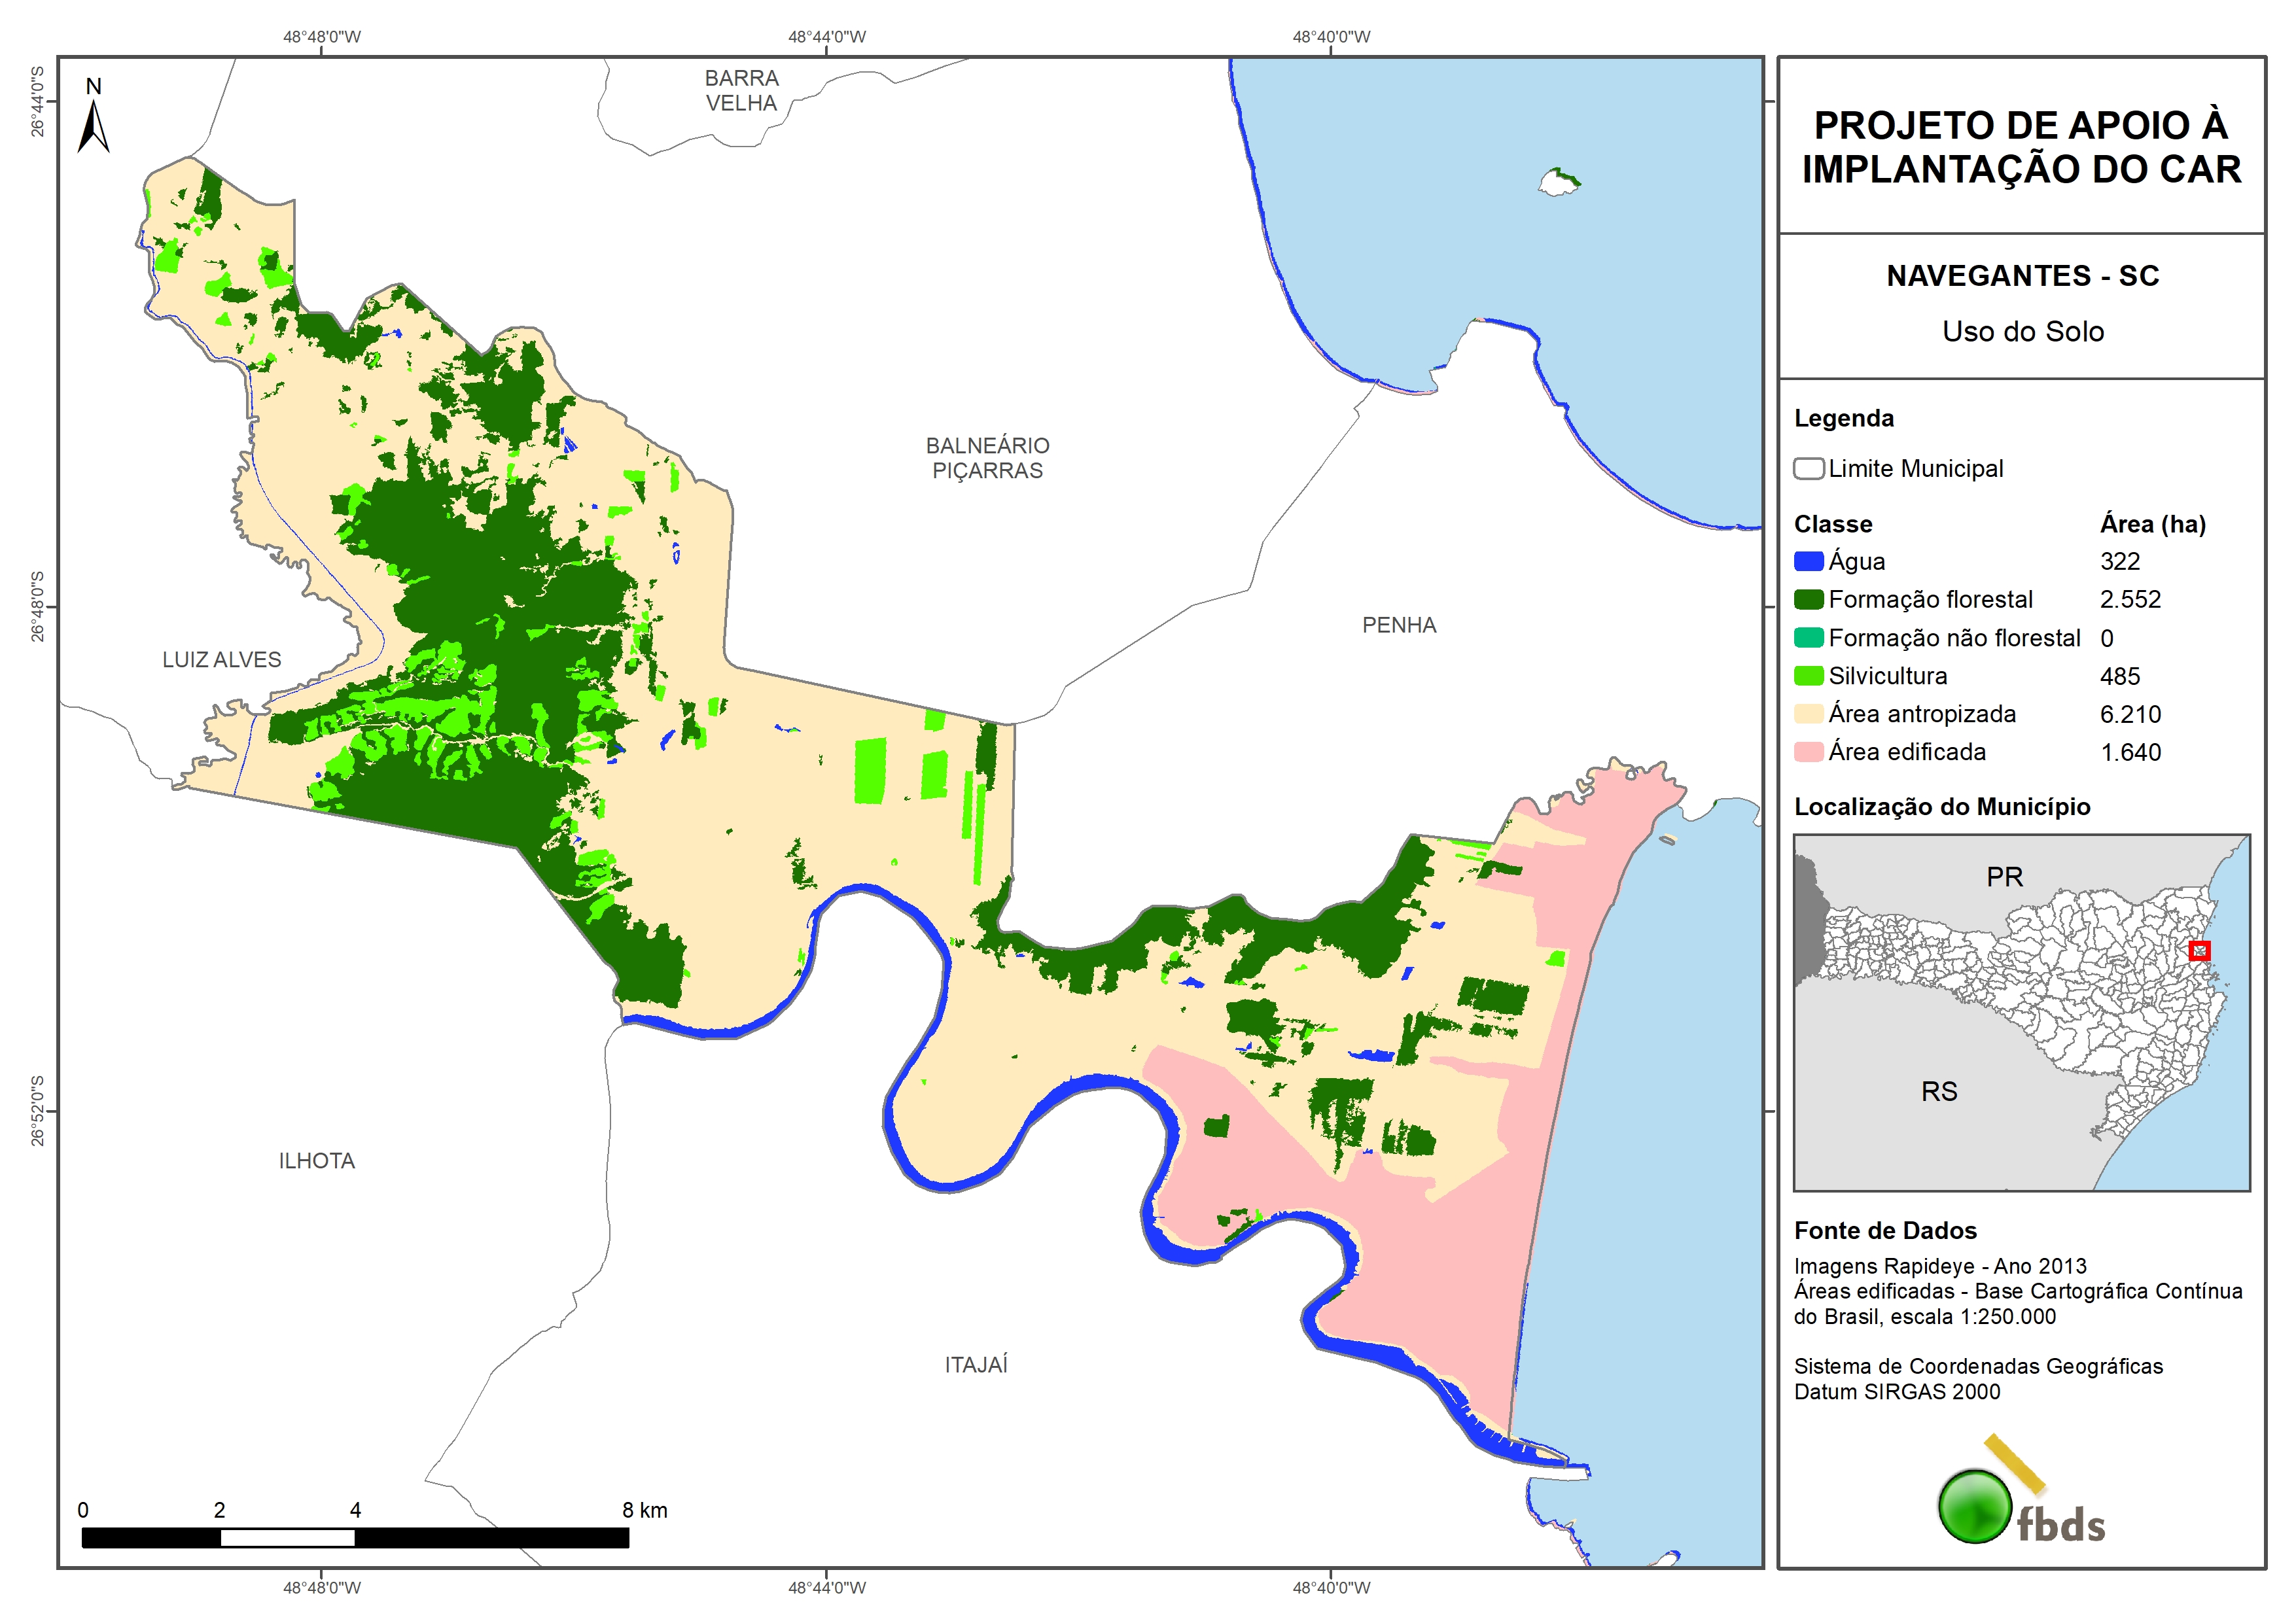Click the PROJETO DE APOIO title text
This screenshot has width=2296, height=1623.
coord(2021,147)
